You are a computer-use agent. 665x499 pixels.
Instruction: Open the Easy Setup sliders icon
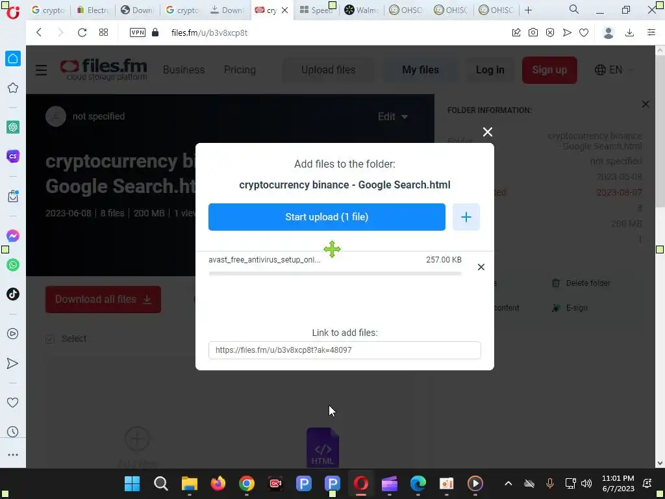click(x=651, y=32)
